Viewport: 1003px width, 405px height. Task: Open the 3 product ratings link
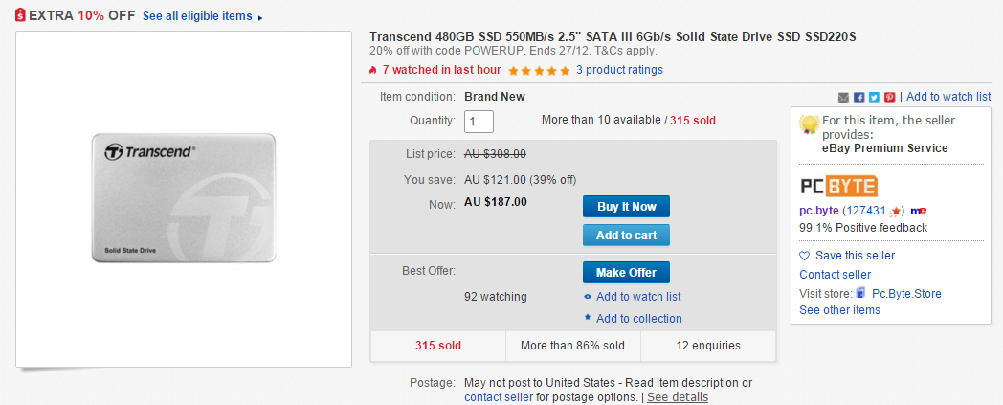(619, 70)
